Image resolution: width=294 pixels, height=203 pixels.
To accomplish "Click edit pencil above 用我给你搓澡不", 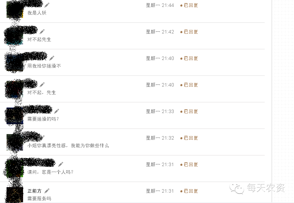I will point(52,58).
